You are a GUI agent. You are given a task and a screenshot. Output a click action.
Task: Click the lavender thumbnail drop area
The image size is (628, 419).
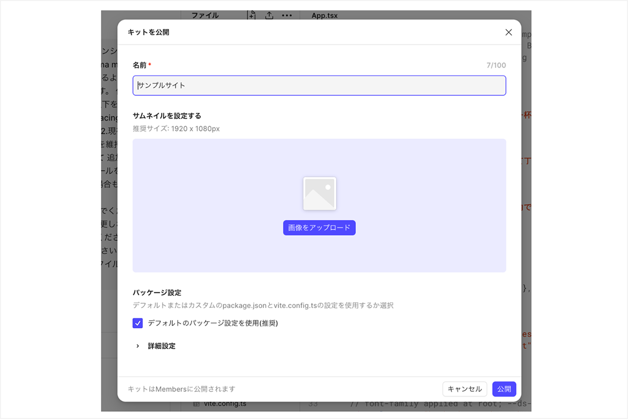pos(319,205)
